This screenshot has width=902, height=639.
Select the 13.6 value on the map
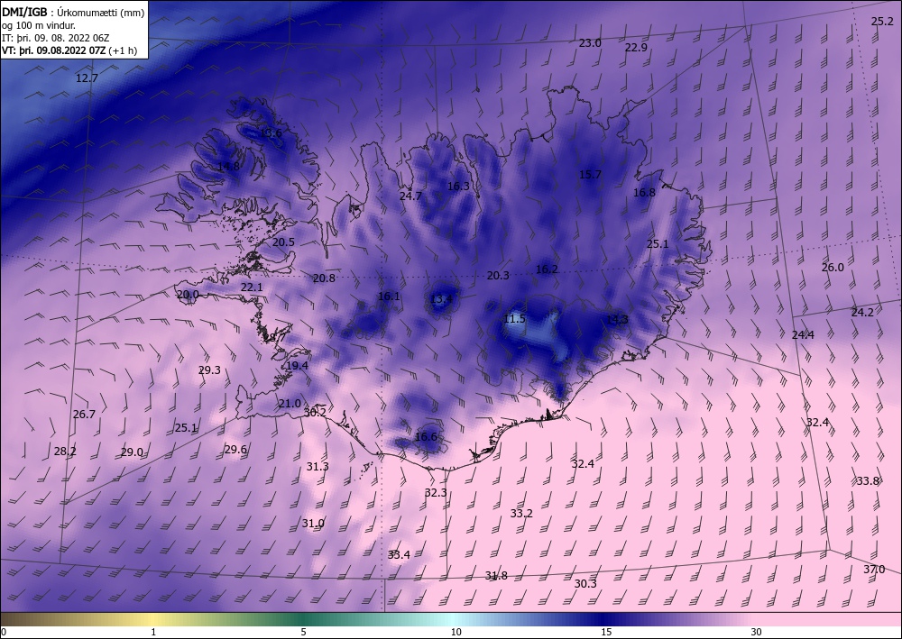click(271, 133)
